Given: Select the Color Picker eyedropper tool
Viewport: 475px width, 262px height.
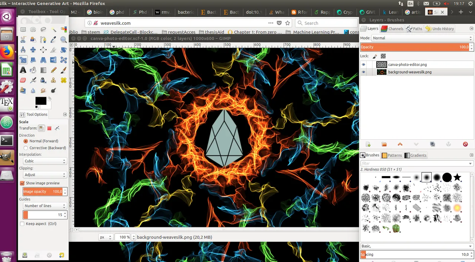Looking at the screenshot, I should pos(53,39).
